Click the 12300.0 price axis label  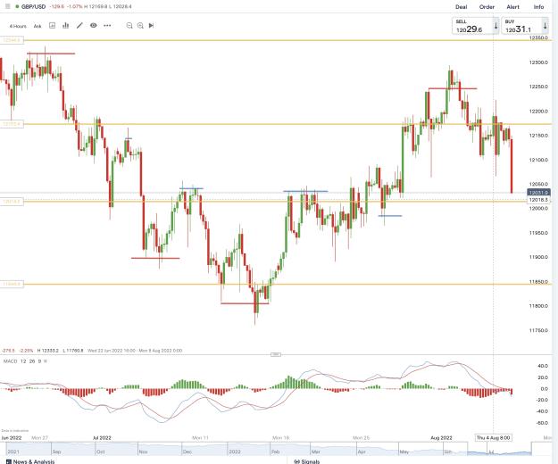tap(537, 62)
